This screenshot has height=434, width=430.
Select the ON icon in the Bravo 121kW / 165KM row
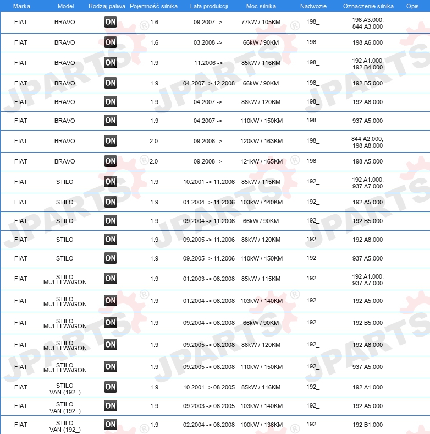(x=111, y=161)
